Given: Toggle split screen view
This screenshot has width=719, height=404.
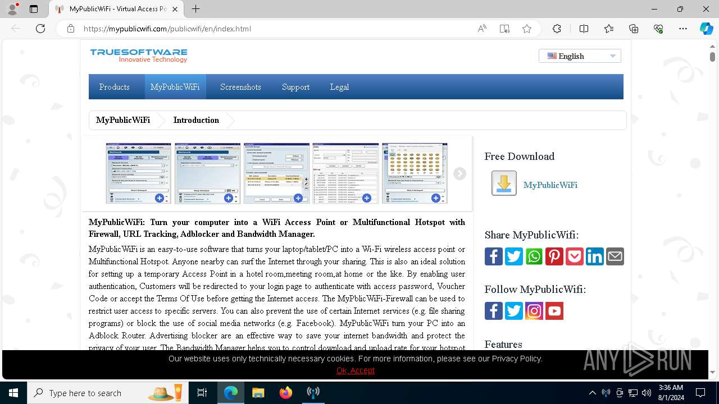Looking at the screenshot, I should pyautogui.click(x=584, y=29).
